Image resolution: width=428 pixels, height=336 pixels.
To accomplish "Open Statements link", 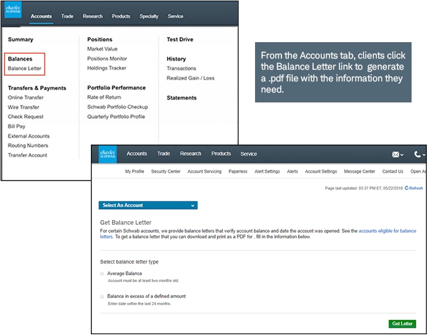I will [x=182, y=98].
